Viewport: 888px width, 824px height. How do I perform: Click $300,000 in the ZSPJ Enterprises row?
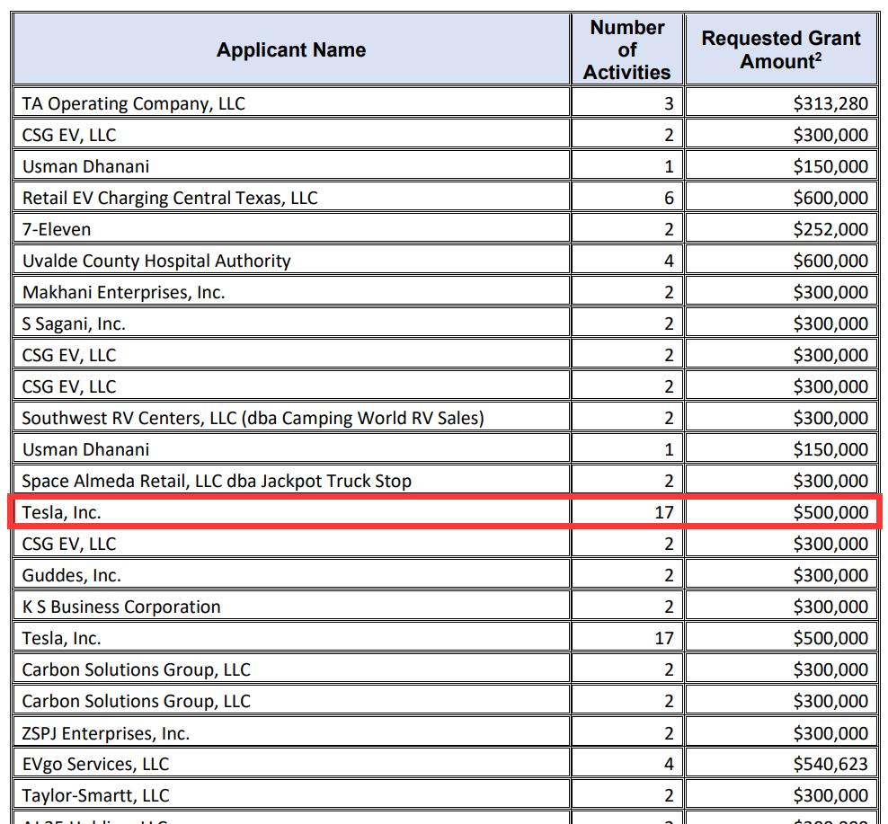pos(781,733)
